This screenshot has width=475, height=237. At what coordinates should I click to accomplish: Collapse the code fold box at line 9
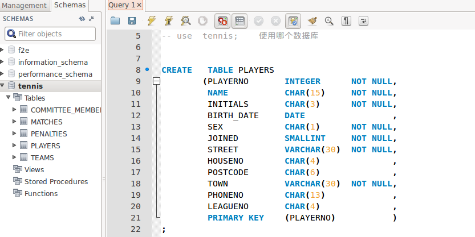[x=156, y=81]
